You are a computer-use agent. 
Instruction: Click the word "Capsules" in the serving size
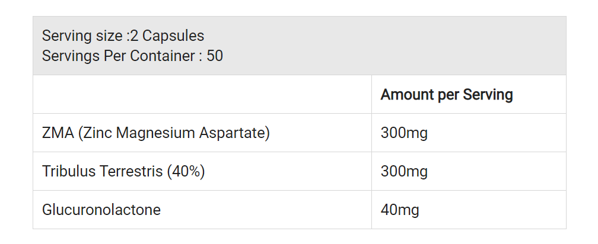[x=173, y=36]
